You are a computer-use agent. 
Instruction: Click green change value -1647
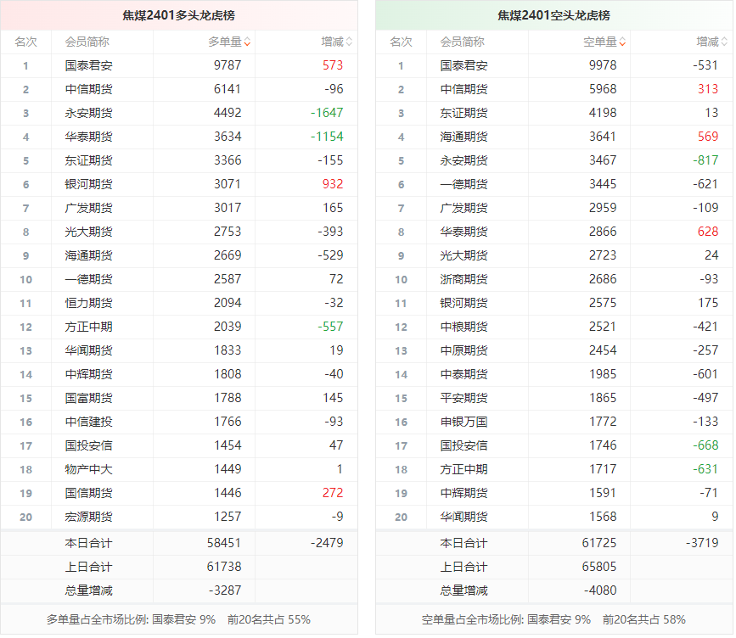pyautogui.click(x=327, y=113)
